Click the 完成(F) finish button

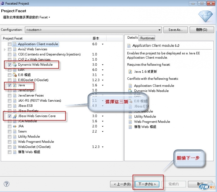pyautogui.click(x=174, y=184)
